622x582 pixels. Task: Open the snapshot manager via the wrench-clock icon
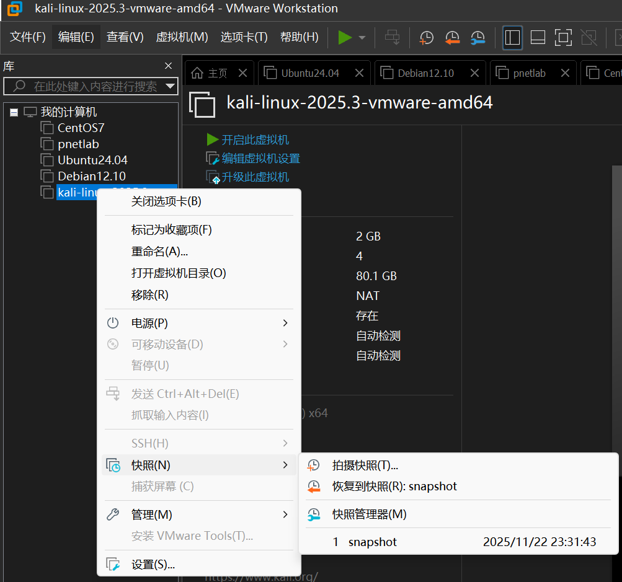(478, 37)
